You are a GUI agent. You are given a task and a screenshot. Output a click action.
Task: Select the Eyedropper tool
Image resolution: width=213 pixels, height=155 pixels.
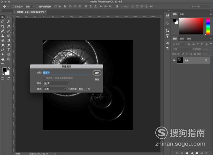coord(9,26)
